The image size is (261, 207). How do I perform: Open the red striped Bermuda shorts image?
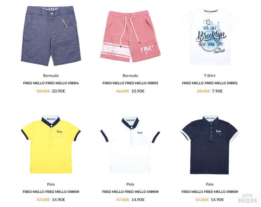(x=130, y=36)
